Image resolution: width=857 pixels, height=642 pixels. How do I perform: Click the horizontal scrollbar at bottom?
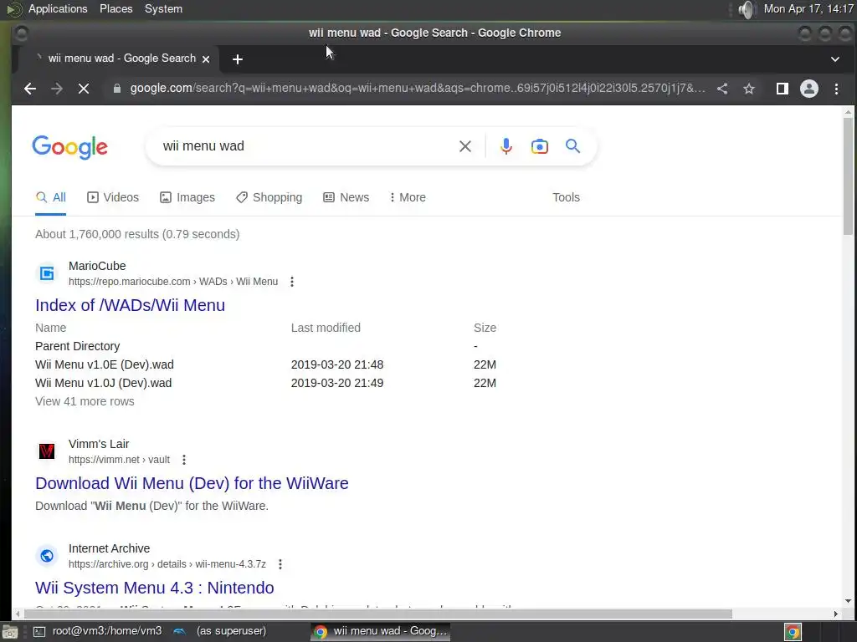point(377,614)
